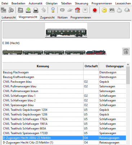
Task: Sort table by Kennung column header
Action: 43,66
